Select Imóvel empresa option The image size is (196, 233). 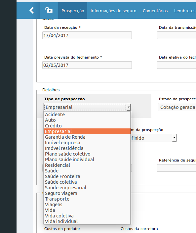(x=87, y=143)
